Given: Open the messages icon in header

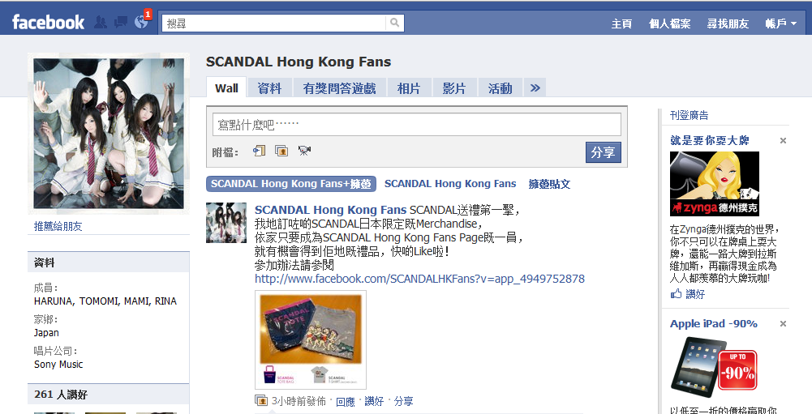Looking at the screenshot, I should coord(121,22).
